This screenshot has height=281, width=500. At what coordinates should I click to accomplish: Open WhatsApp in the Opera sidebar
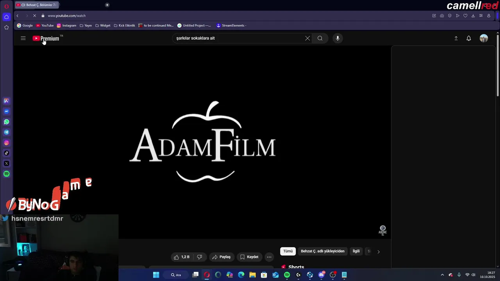[6, 122]
